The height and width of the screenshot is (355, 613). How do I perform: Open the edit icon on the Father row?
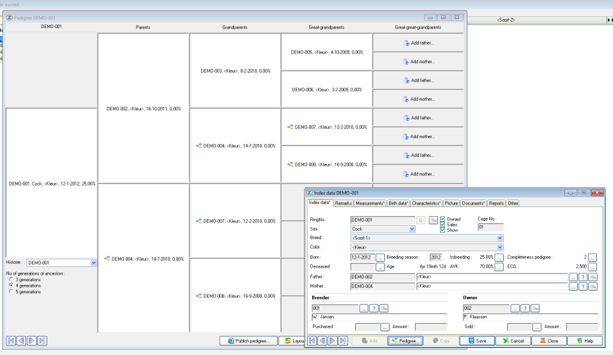tap(593, 277)
